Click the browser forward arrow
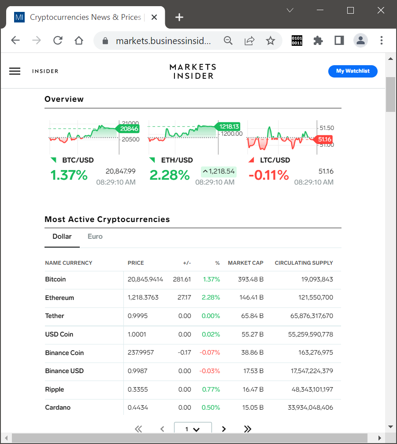 pos(37,40)
